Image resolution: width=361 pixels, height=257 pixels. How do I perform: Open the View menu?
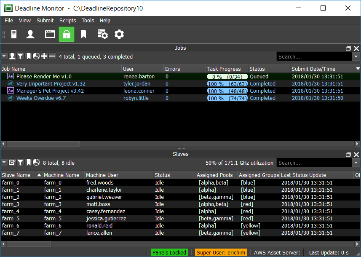(x=24, y=21)
